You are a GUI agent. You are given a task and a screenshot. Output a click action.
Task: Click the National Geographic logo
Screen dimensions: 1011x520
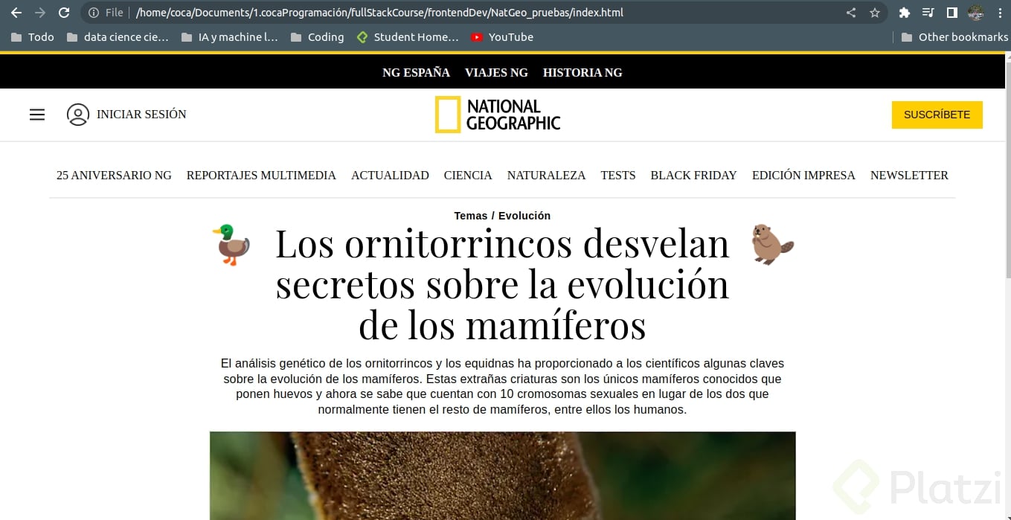(x=498, y=115)
